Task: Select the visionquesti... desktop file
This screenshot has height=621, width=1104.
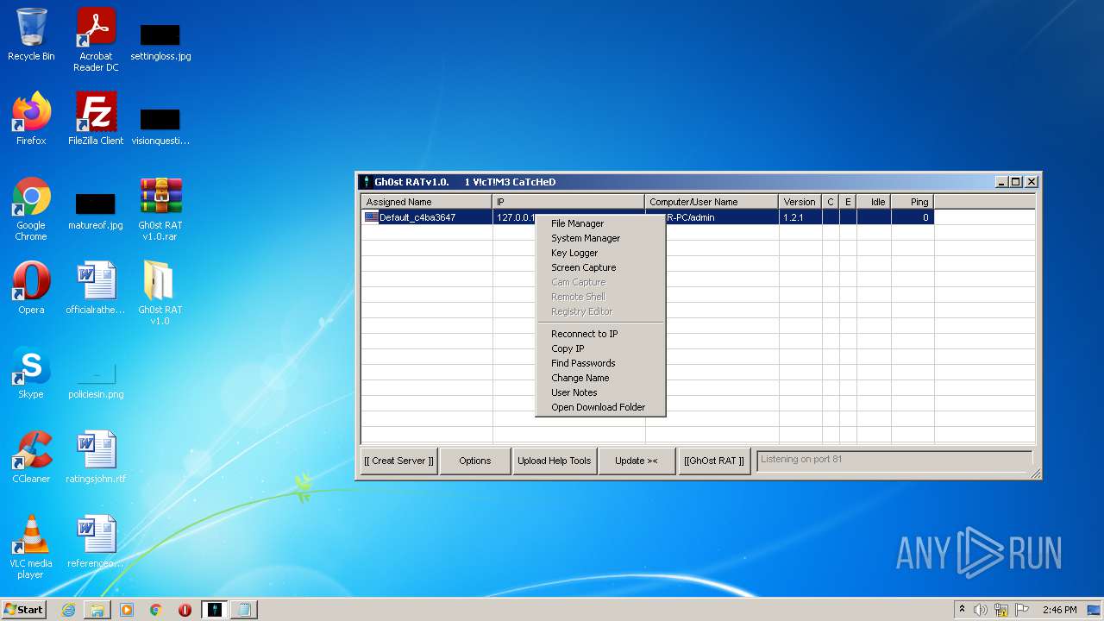Action: [x=160, y=126]
